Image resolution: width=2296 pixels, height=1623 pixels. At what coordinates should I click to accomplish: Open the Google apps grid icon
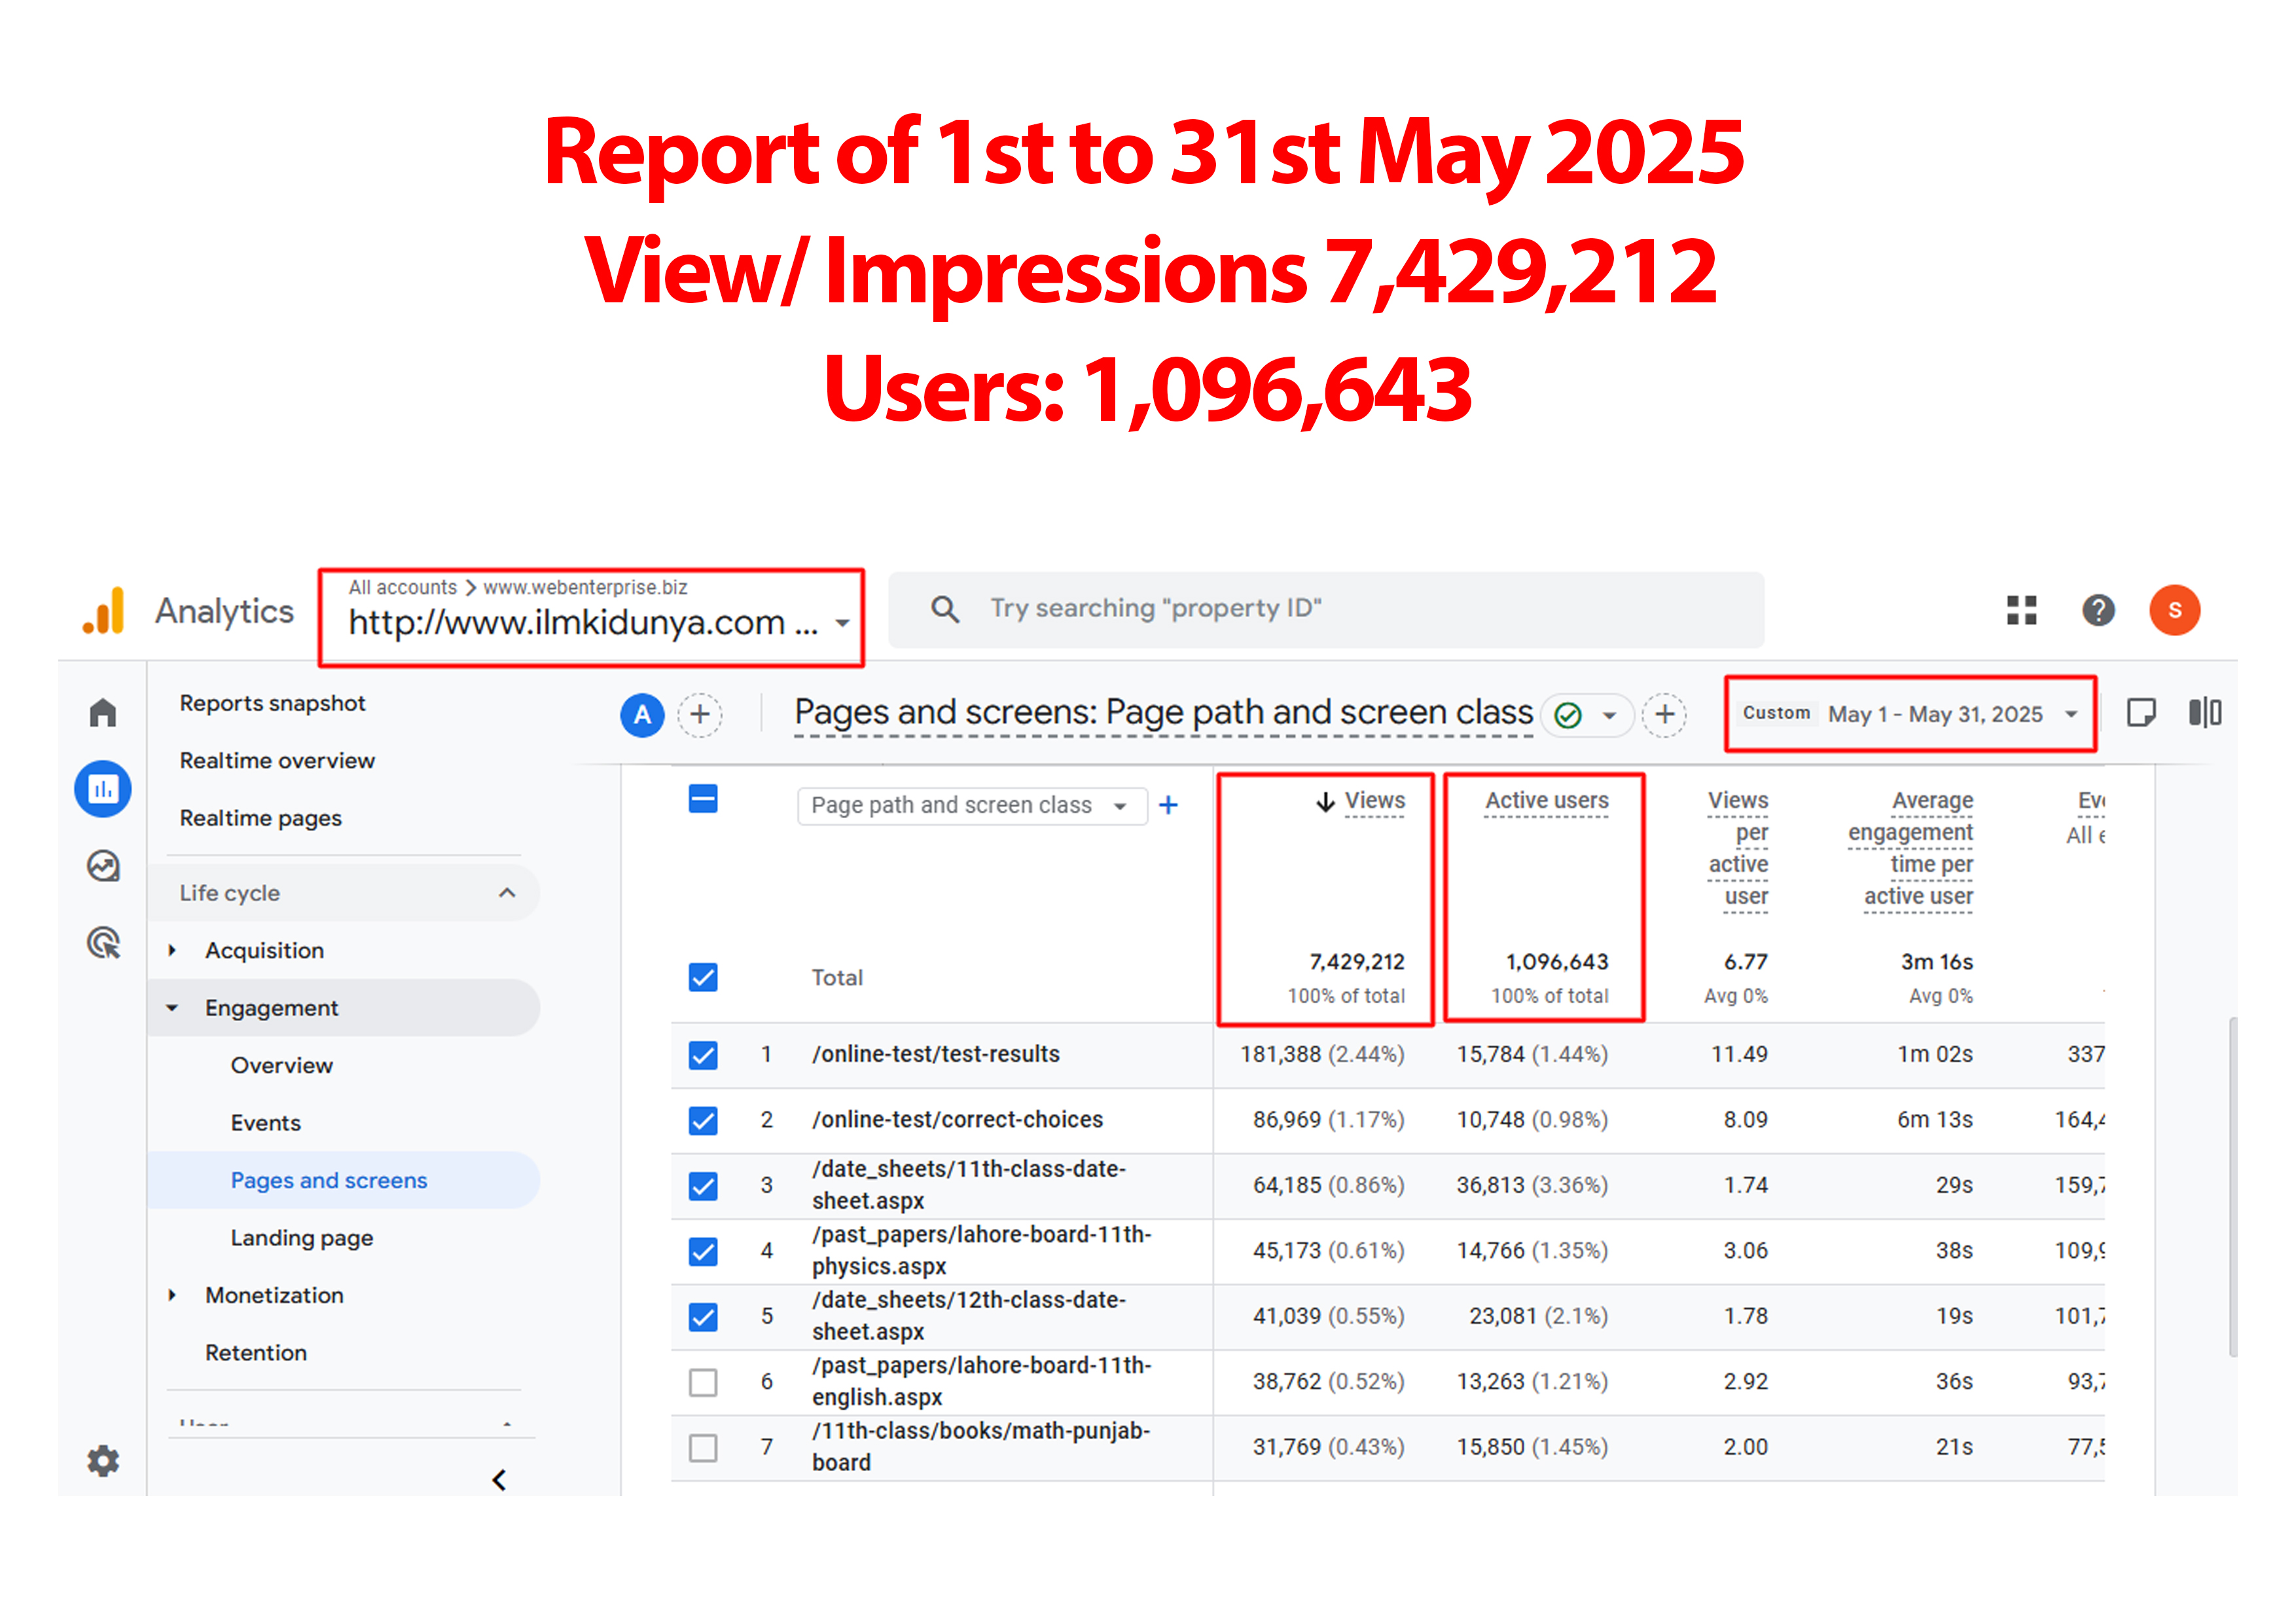pos(2021,610)
